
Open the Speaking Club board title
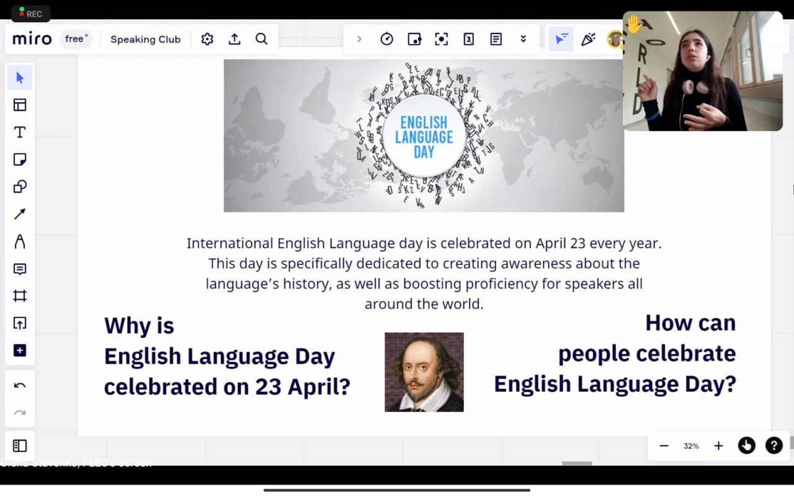coord(145,39)
